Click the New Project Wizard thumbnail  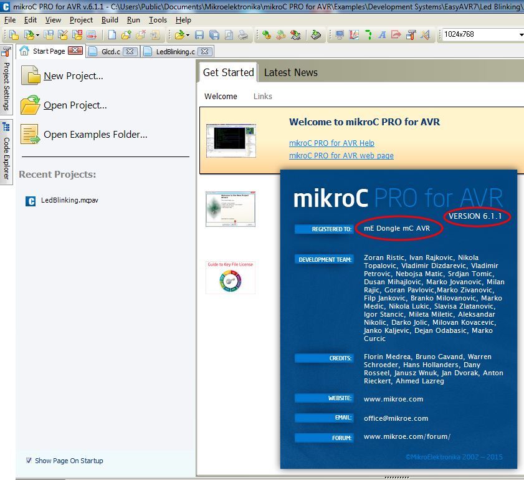coord(231,209)
